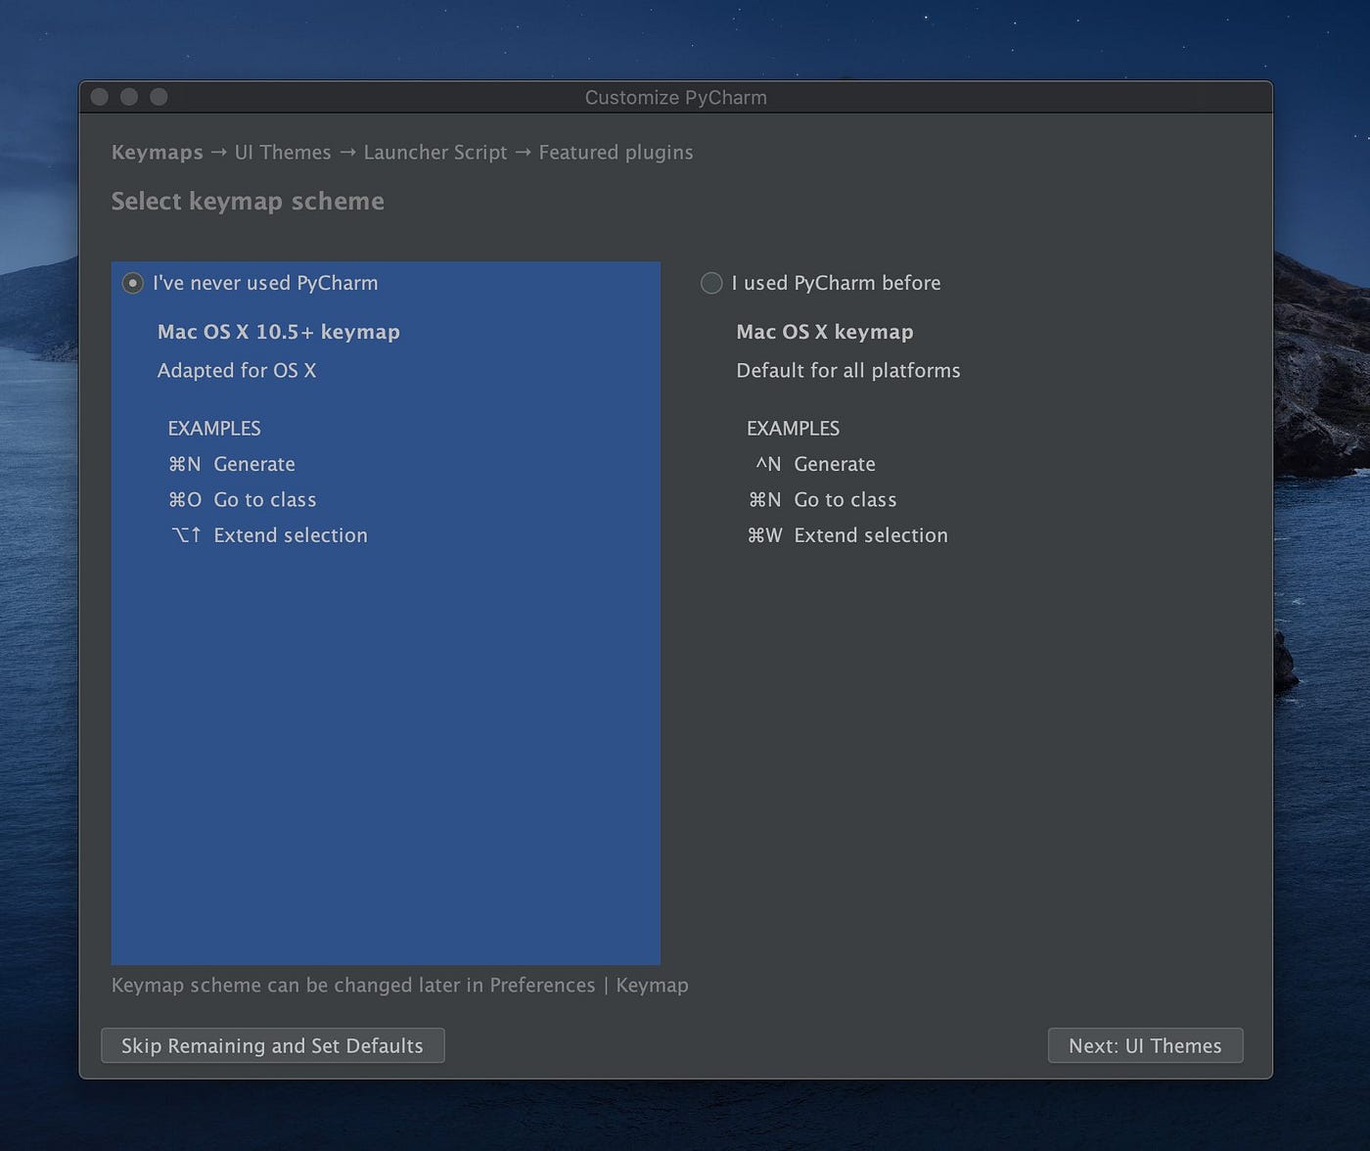Click the "Adapted for OS X" description
The width and height of the screenshot is (1370, 1151).
click(x=237, y=371)
